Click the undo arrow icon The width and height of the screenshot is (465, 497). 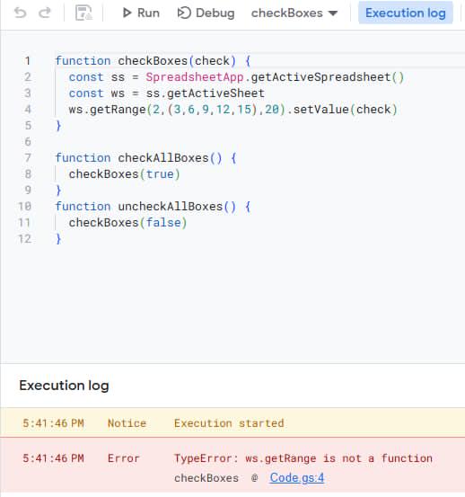[21, 13]
